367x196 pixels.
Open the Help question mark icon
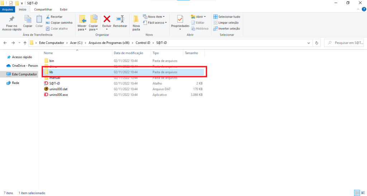coord(364,9)
